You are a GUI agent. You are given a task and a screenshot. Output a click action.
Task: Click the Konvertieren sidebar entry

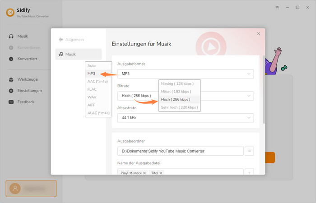click(29, 48)
